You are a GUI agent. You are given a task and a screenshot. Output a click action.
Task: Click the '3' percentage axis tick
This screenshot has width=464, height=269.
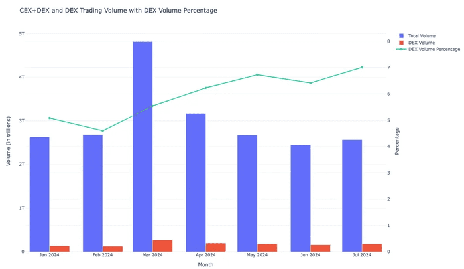pyautogui.click(x=388, y=173)
